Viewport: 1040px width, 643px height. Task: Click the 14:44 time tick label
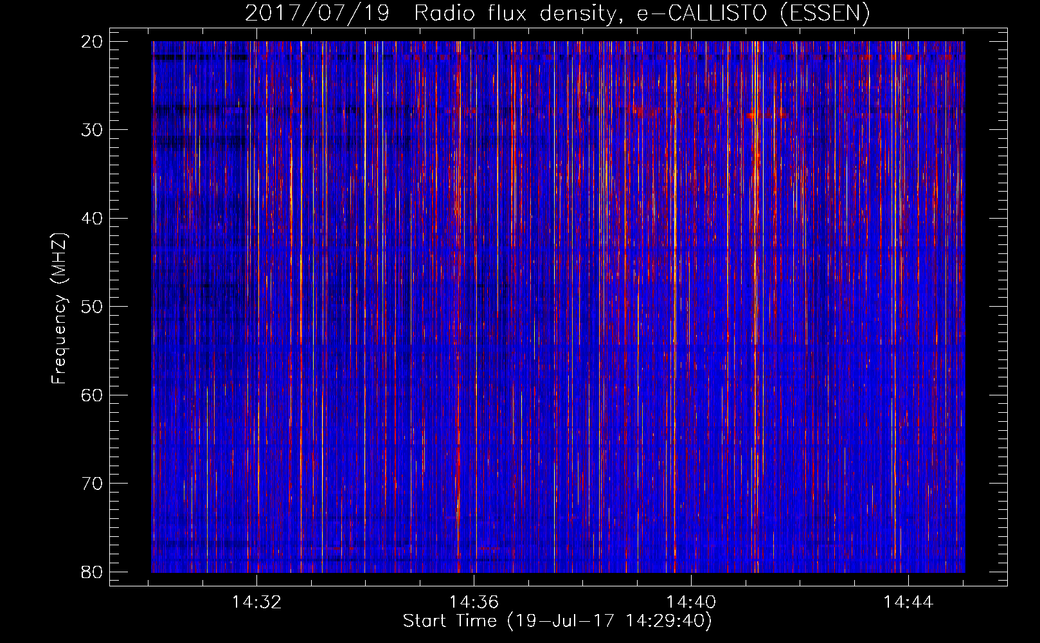908,602
